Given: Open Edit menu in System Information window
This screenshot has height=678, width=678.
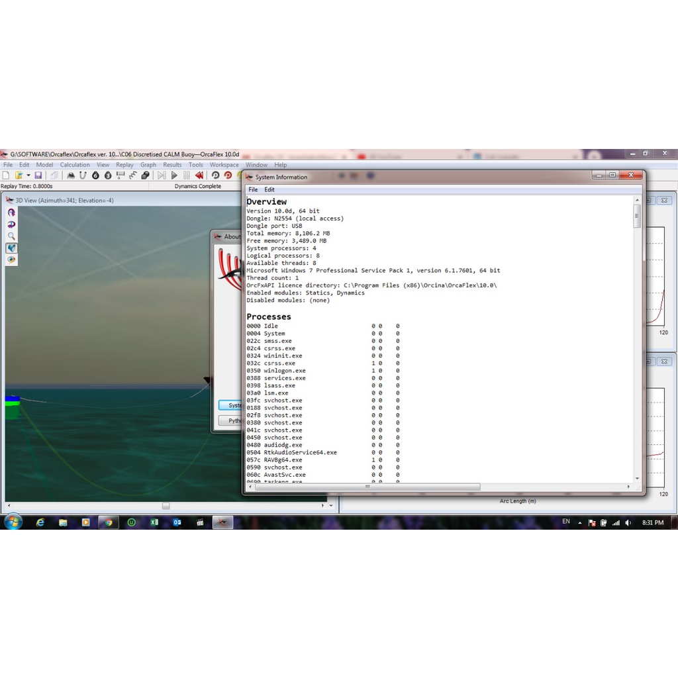Looking at the screenshot, I should pyautogui.click(x=269, y=189).
